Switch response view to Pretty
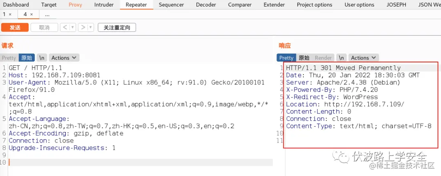This screenshot has height=176, width=441. (286, 58)
